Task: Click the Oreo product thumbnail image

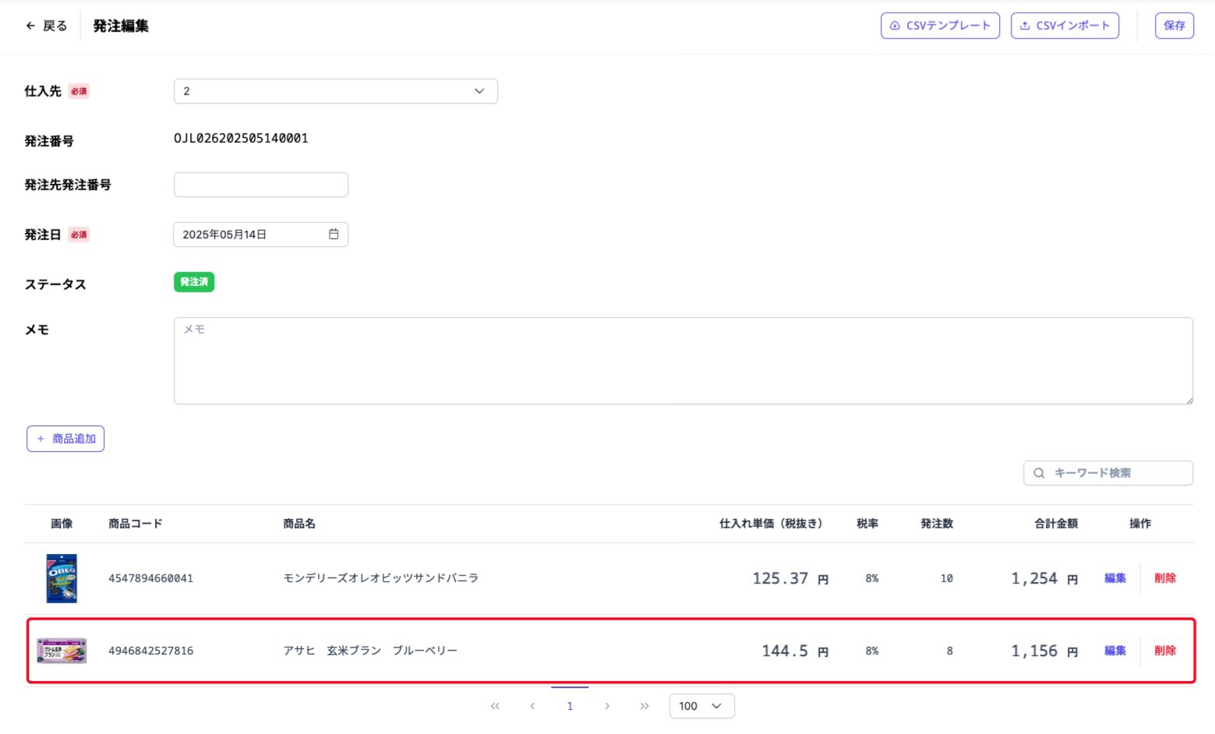Action: coord(62,578)
